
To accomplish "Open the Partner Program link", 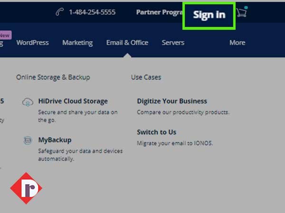I will tap(160, 12).
